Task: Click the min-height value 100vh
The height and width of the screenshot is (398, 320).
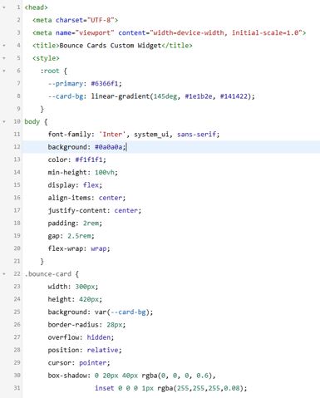Action: pos(105,172)
